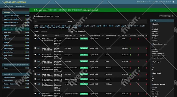Click the search magnifier icon

coord(35,22)
